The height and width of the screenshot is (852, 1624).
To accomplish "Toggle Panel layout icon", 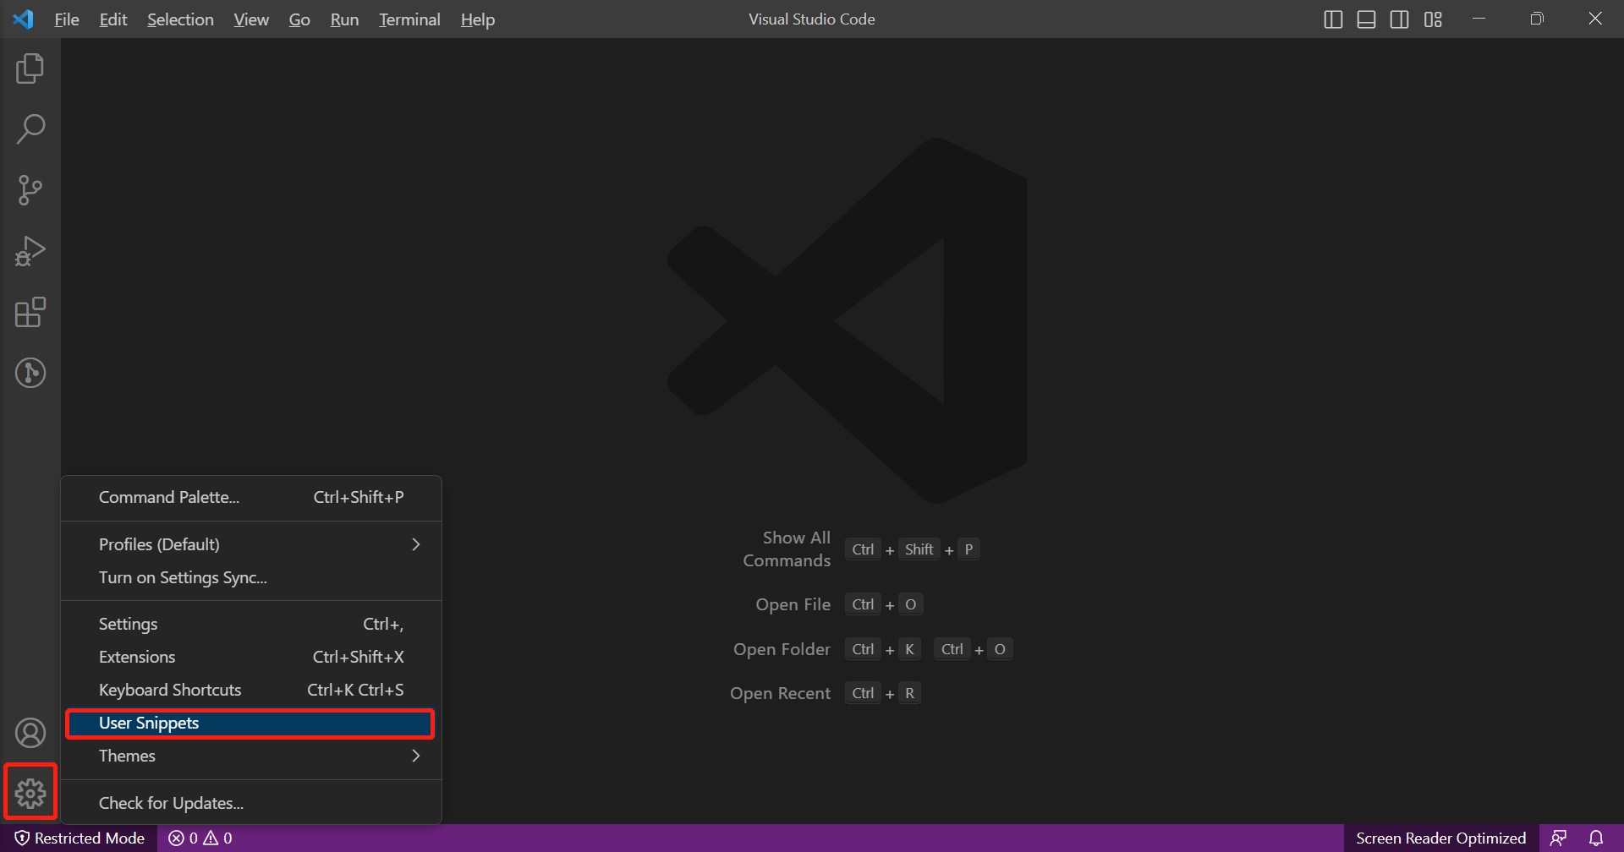I will (1366, 19).
